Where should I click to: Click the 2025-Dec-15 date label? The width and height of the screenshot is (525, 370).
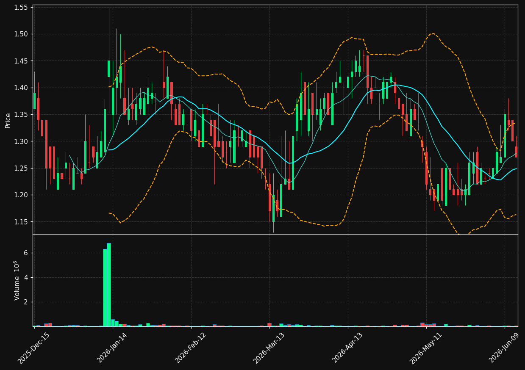pos(33,348)
